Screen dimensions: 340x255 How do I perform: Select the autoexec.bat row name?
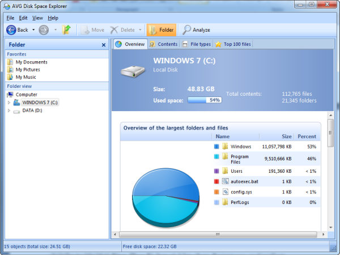point(244,181)
